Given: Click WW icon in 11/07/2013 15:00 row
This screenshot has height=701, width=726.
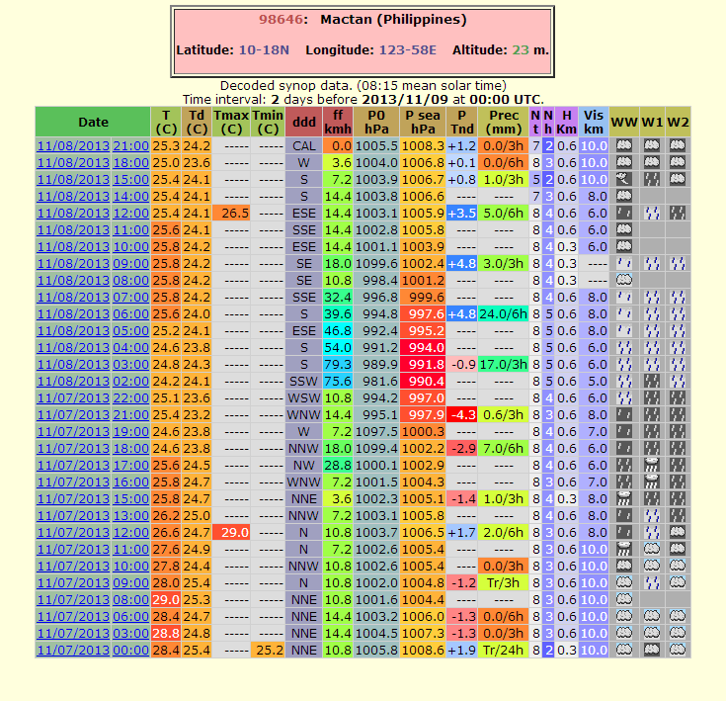Looking at the screenshot, I should [x=623, y=498].
